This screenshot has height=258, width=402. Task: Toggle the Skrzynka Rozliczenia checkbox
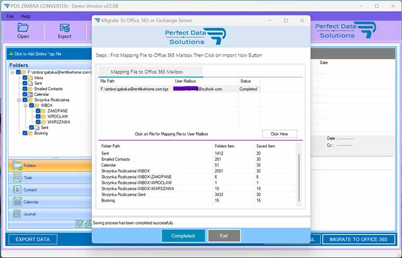tap(25, 100)
